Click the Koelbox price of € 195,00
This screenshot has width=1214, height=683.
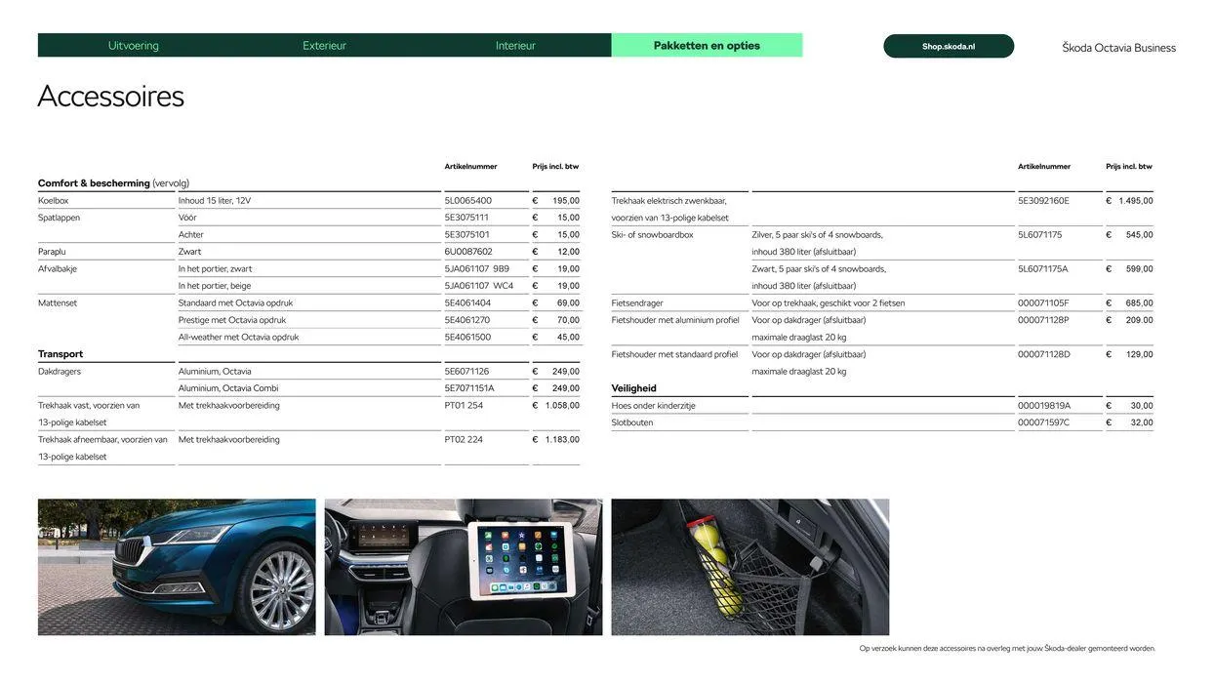coord(555,198)
